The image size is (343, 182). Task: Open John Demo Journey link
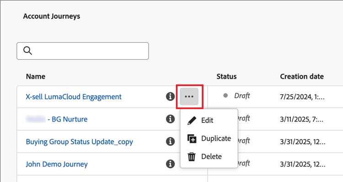(x=57, y=164)
